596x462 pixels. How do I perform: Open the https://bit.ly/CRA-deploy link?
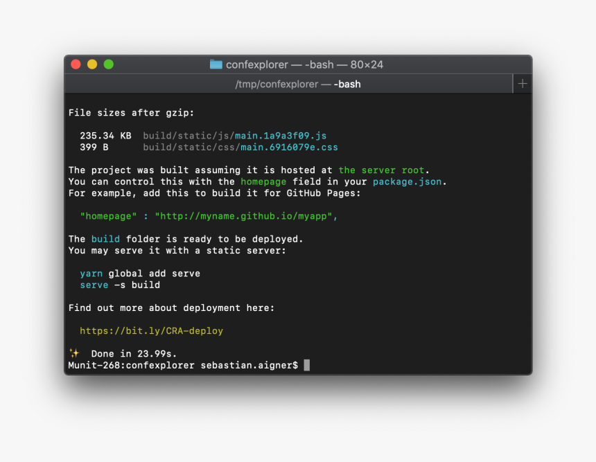151,331
